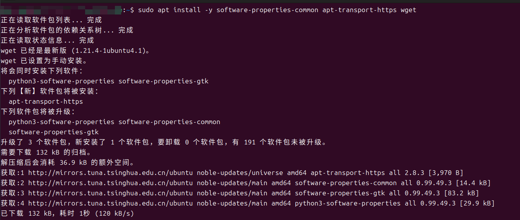Screen dimensions: 520x220
Task: Click the heading 下列【新】软件包将被安装
Action: [x=50, y=91]
